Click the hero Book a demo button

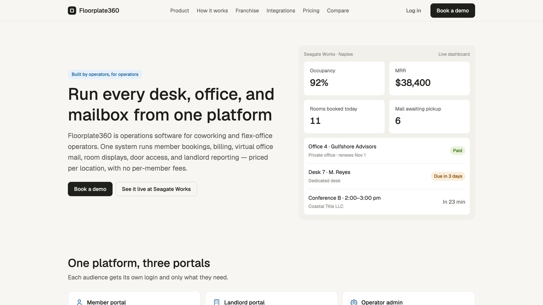[90, 189]
